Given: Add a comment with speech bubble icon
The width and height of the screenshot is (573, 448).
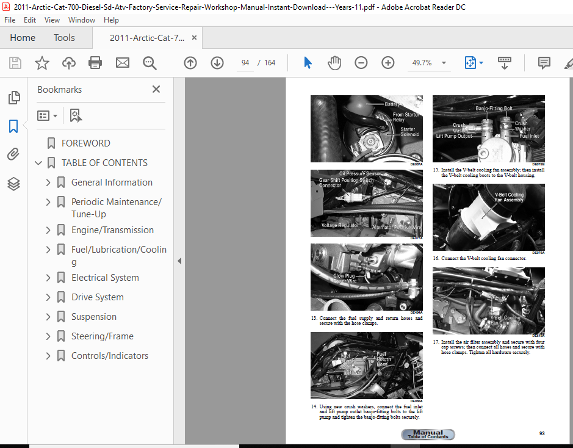Looking at the screenshot, I should coord(544,63).
